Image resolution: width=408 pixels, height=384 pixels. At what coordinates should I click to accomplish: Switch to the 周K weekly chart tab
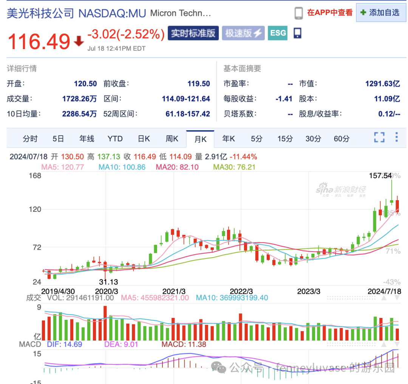click(x=172, y=139)
